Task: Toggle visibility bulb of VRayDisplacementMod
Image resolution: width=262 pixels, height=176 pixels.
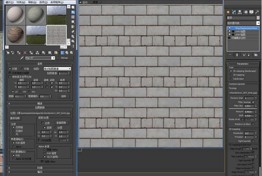Action: pyautogui.click(x=230, y=28)
